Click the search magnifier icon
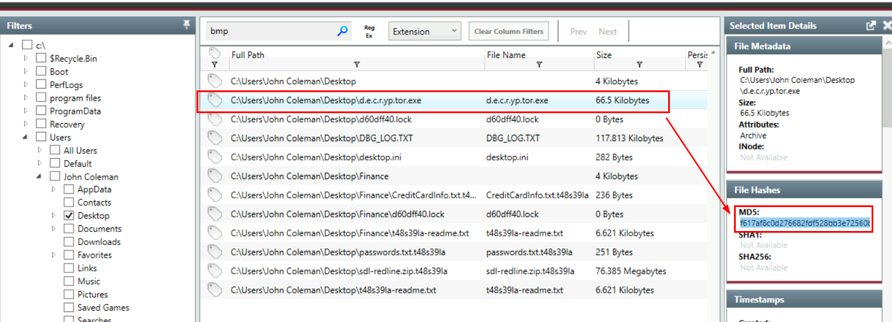 (342, 32)
